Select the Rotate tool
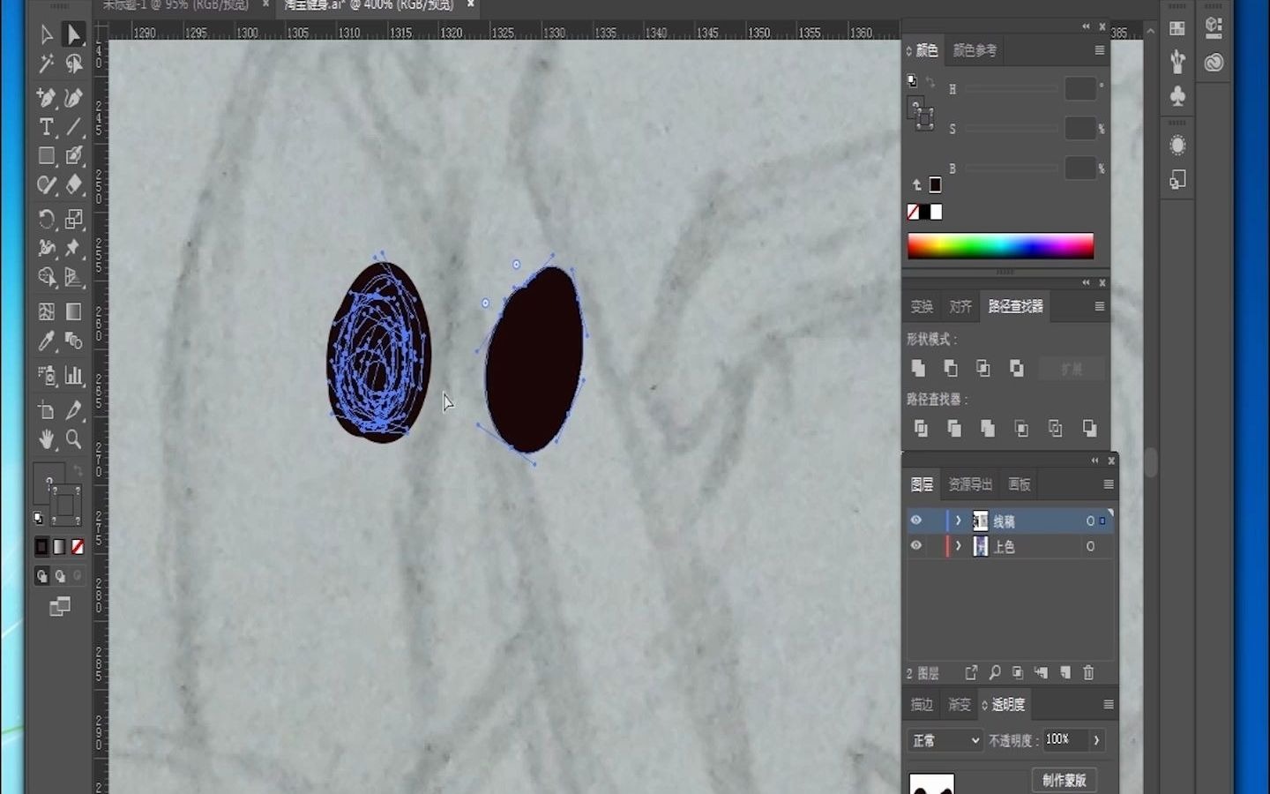This screenshot has width=1270, height=794. pyautogui.click(x=47, y=219)
